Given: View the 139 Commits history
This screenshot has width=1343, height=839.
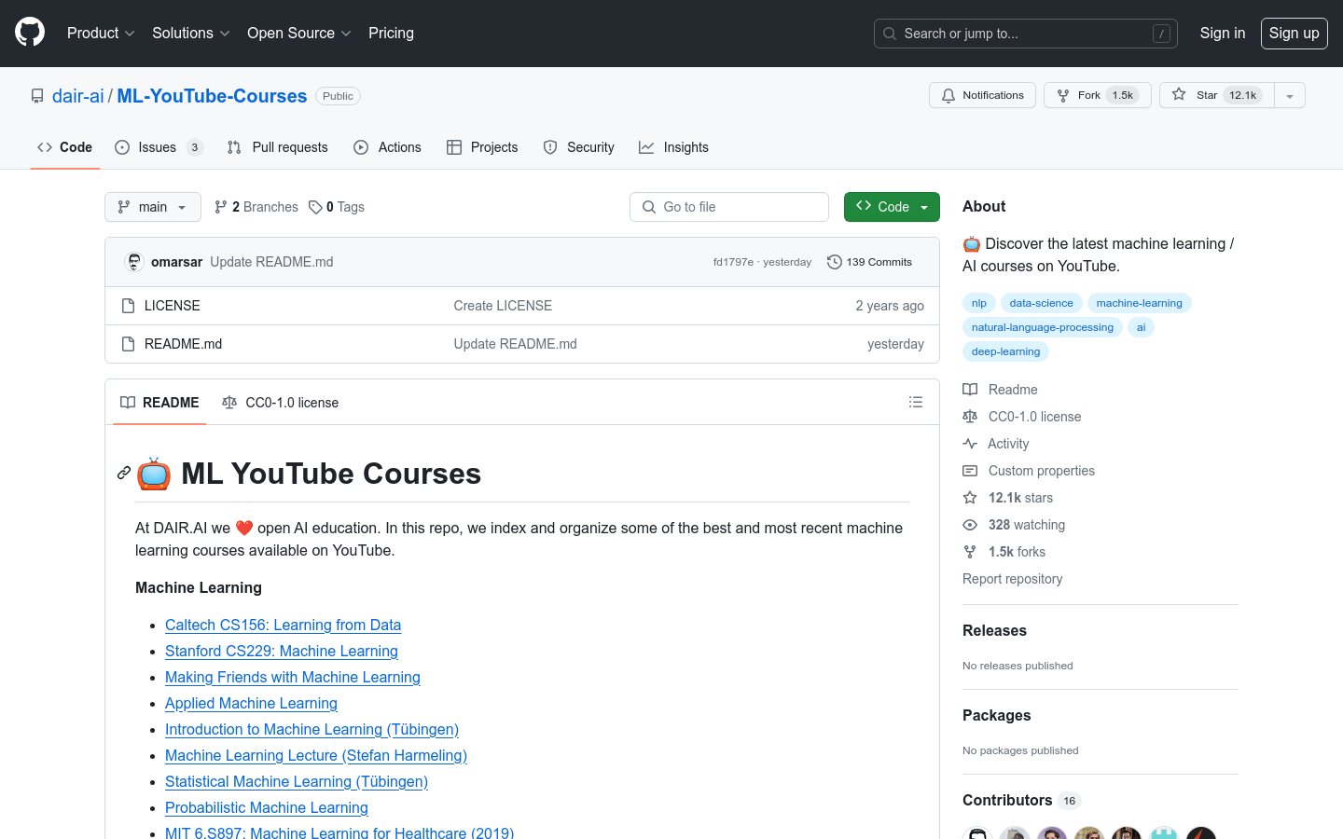Looking at the screenshot, I should pyautogui.click(x=870, y=262).
